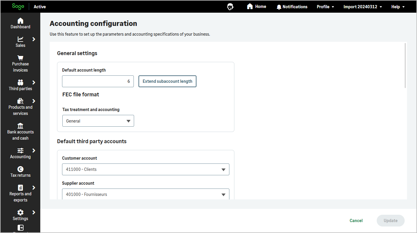The image size is (417, 233).
Task: Click the Home house icon in header
Action: (250, 6)
